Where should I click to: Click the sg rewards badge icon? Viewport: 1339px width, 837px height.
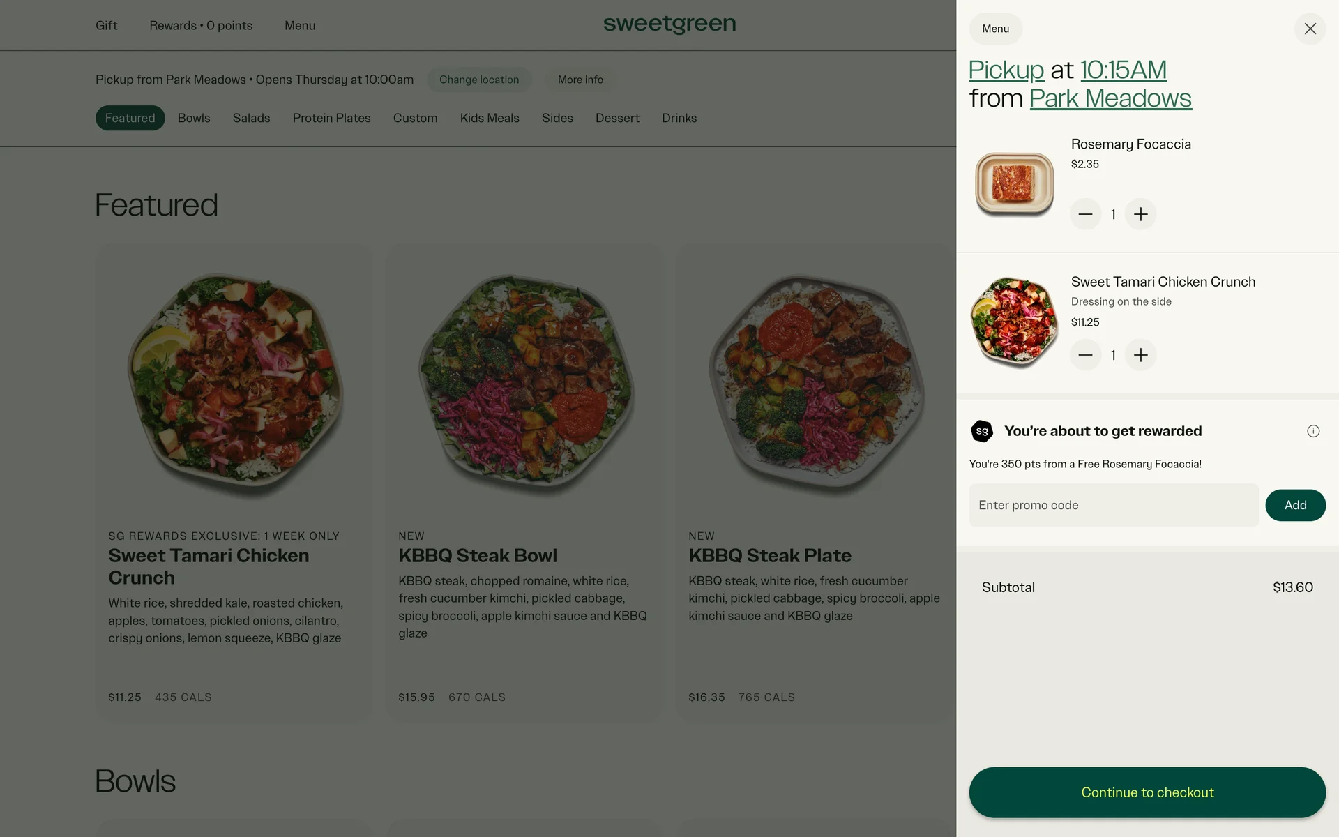(982, 431)
